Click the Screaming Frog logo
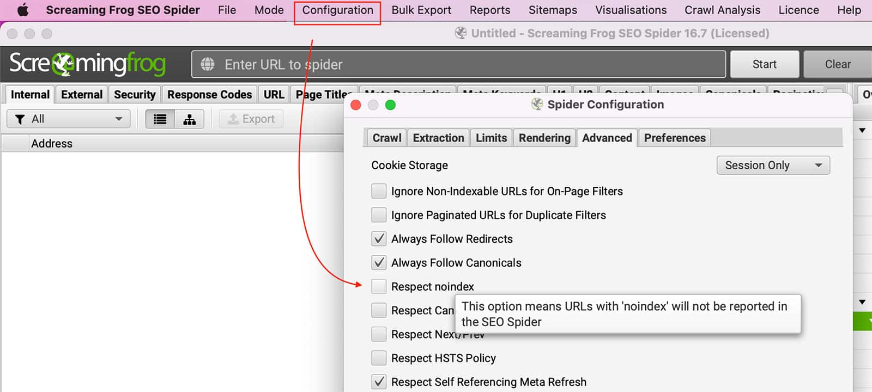Screen dimensions: 872x392 [88, 64]
